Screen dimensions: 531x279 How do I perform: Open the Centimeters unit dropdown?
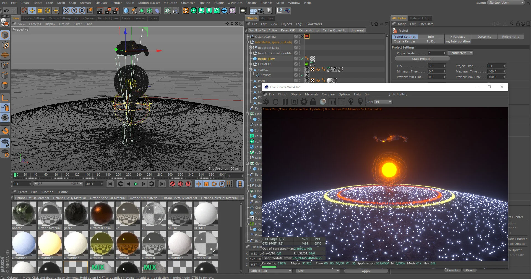coord(460,53)
